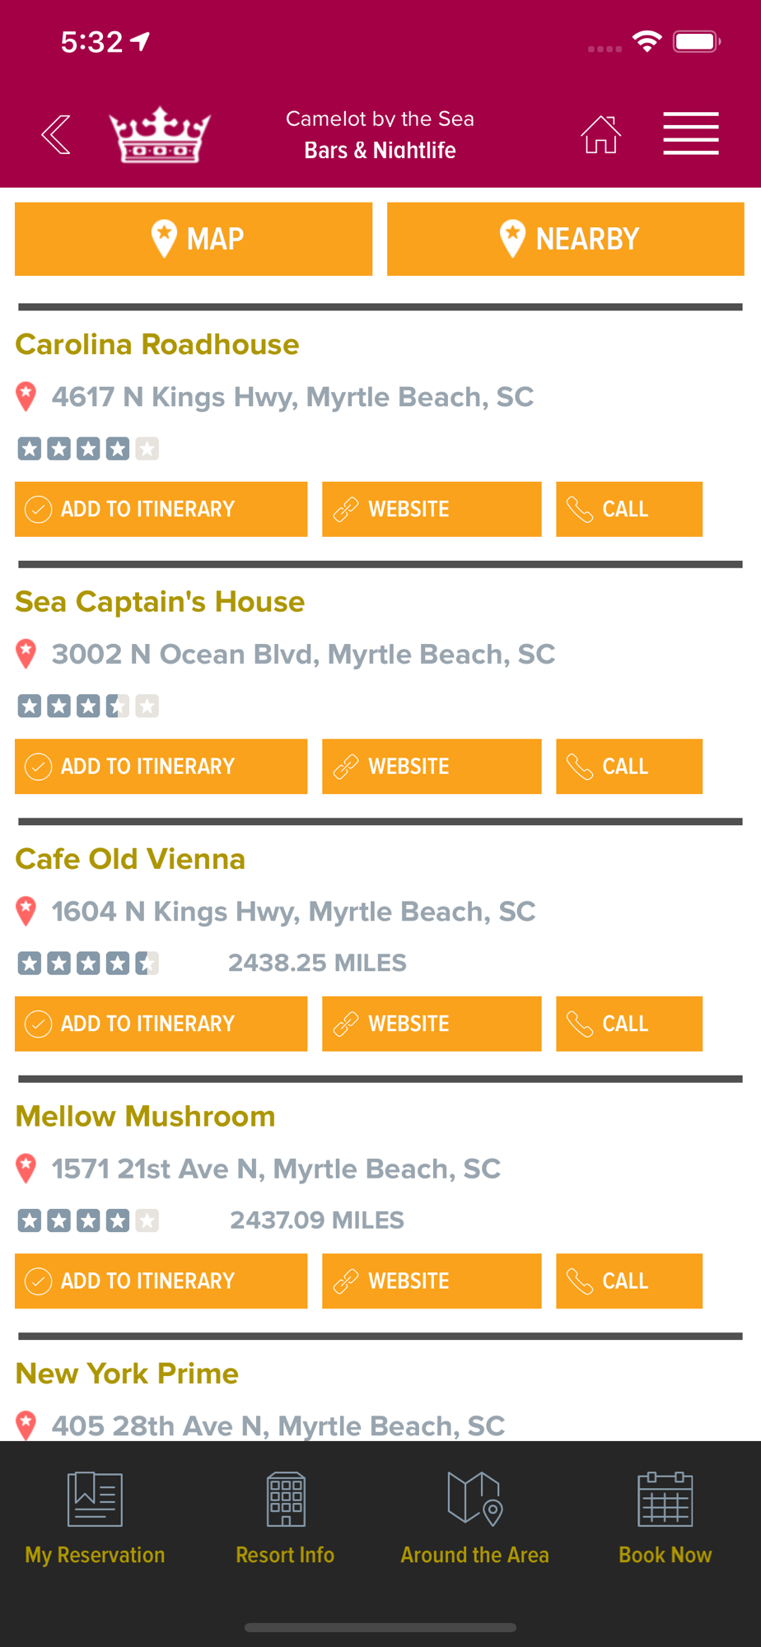Open Cafe Old Vienna website
The height and width of the screenshot is (1647, 761).
click(x=432, y=1024)
